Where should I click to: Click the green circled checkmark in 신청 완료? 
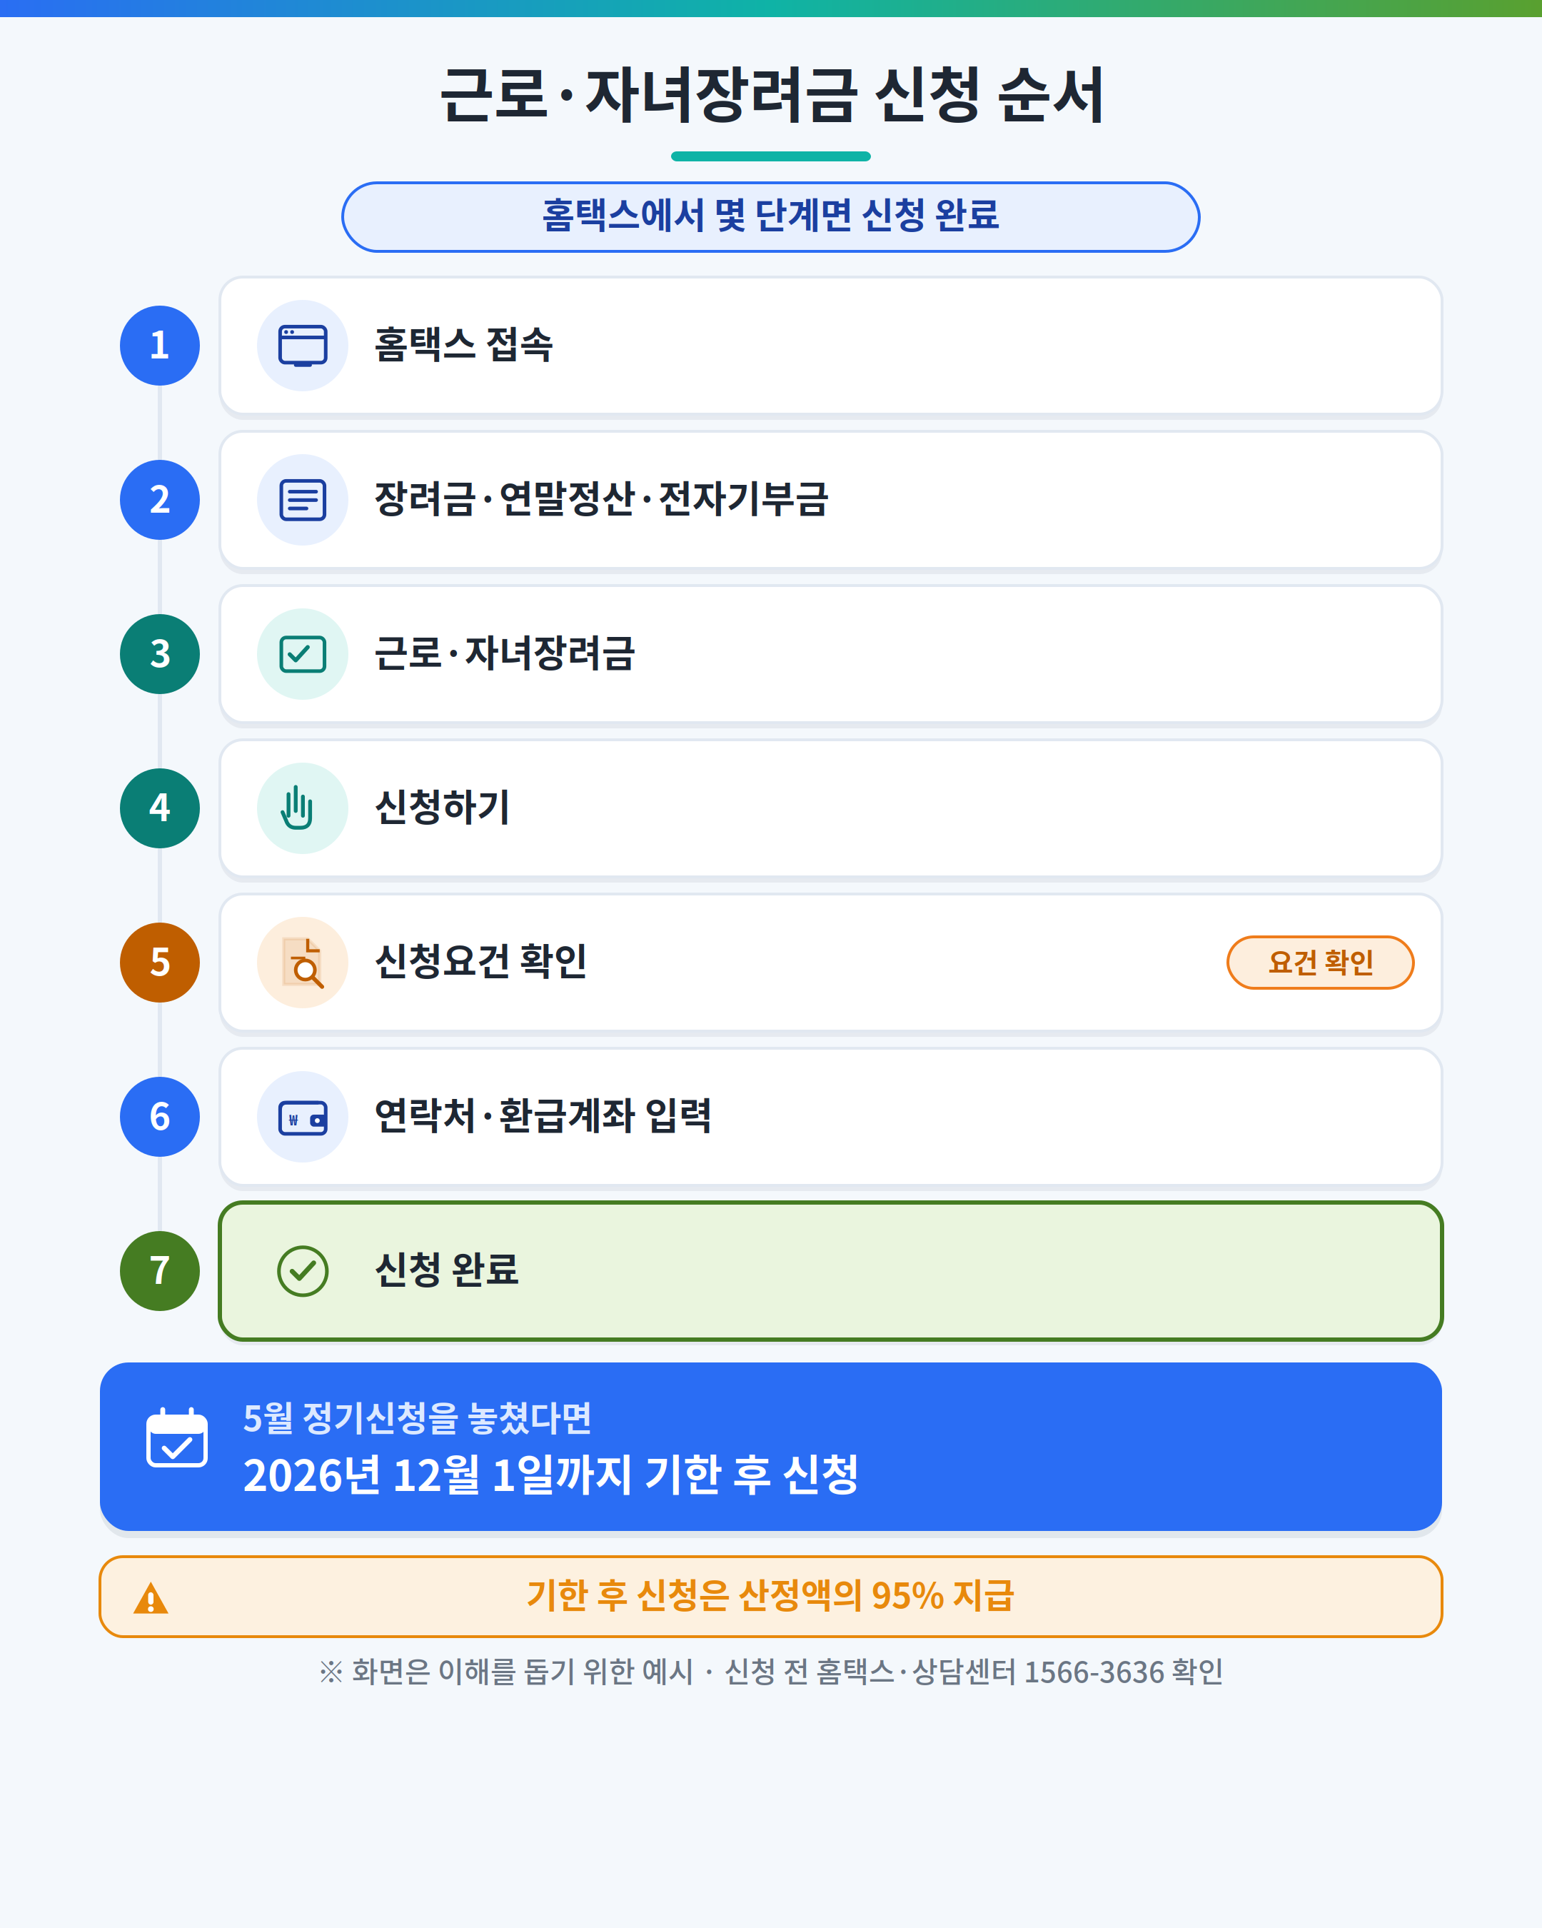302,1271
